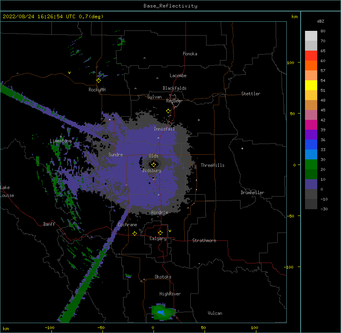
Task: Select the yellow 51-54 dBZ legend swatch
Action: point(311,85)
